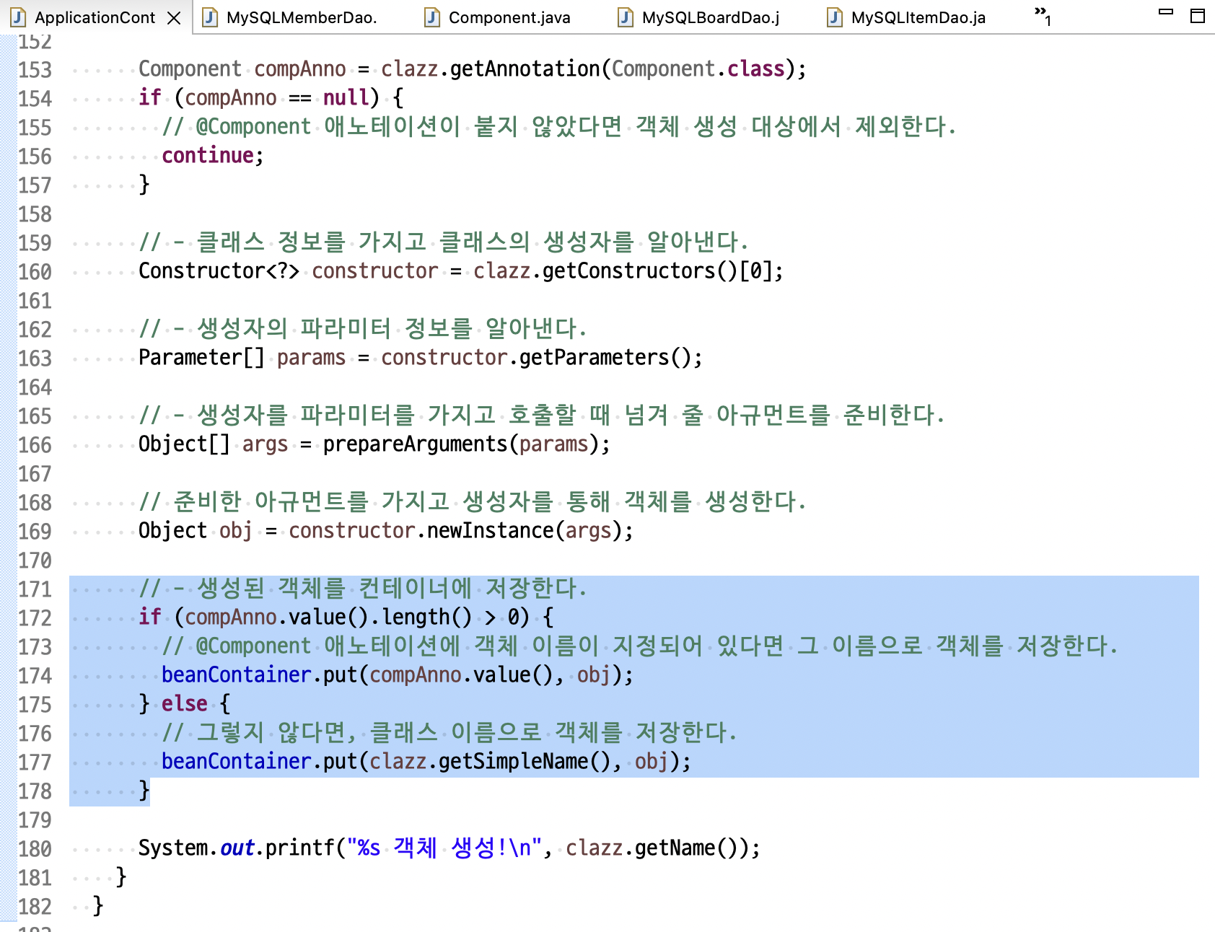Screen dimensions: 1215x932
Task: Click the Java file icon on MySQLItemDao tab
Action: (835, 17)
